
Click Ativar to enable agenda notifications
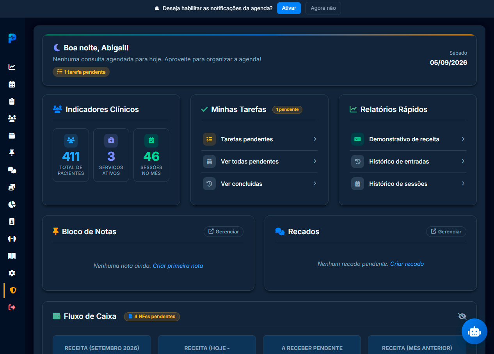[289, 8]
